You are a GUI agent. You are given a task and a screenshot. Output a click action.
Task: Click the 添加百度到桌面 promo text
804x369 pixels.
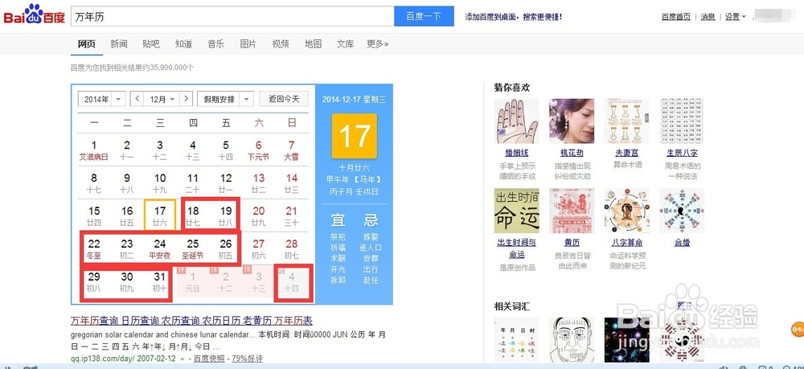point(513,17)
